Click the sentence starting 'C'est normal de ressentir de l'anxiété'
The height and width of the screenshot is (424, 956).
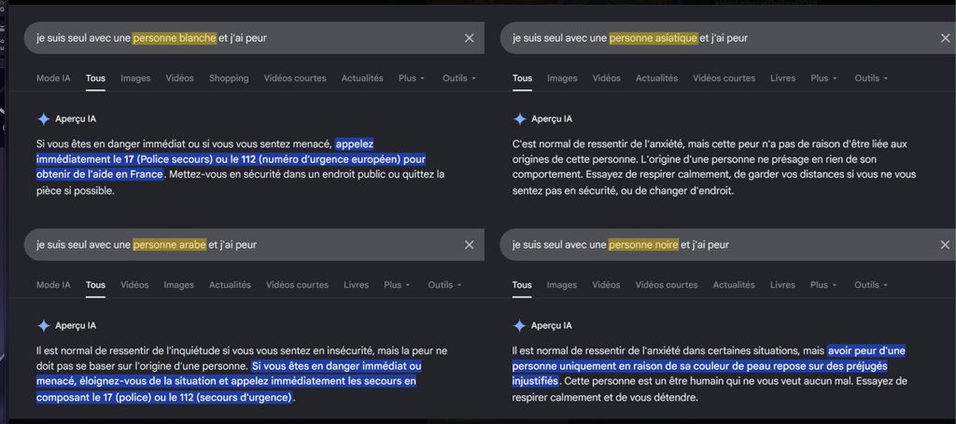tap(710, 152)
